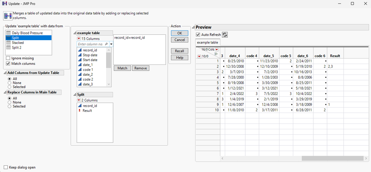Select record_id in the Split column list
Viewport: 371px width, 172px height.
pyautogui.click(x=90, y=106)
